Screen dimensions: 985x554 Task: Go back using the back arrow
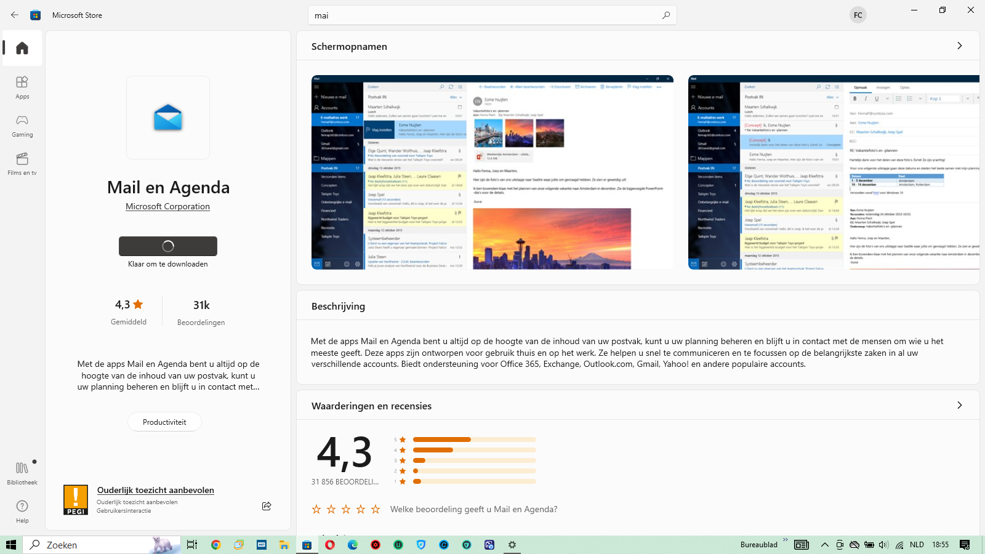click(15, 15)
